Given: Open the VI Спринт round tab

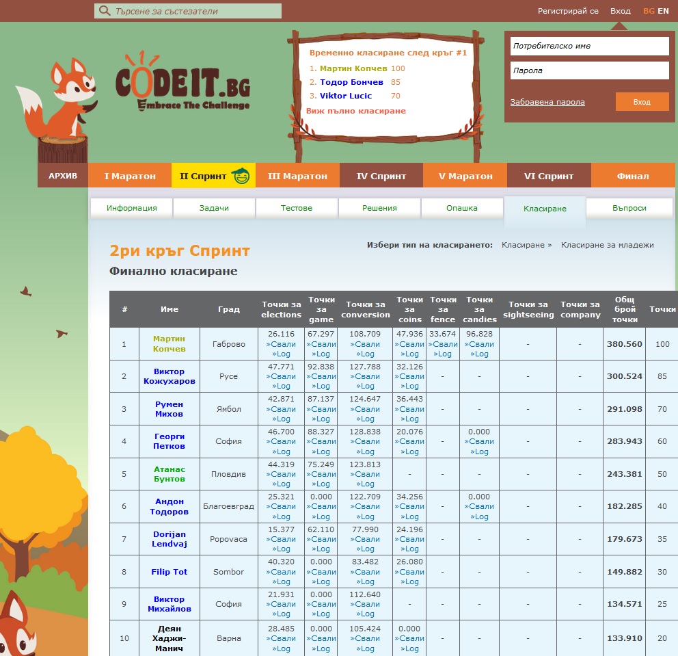Looking at the screenshot, I should coord(549,176).
